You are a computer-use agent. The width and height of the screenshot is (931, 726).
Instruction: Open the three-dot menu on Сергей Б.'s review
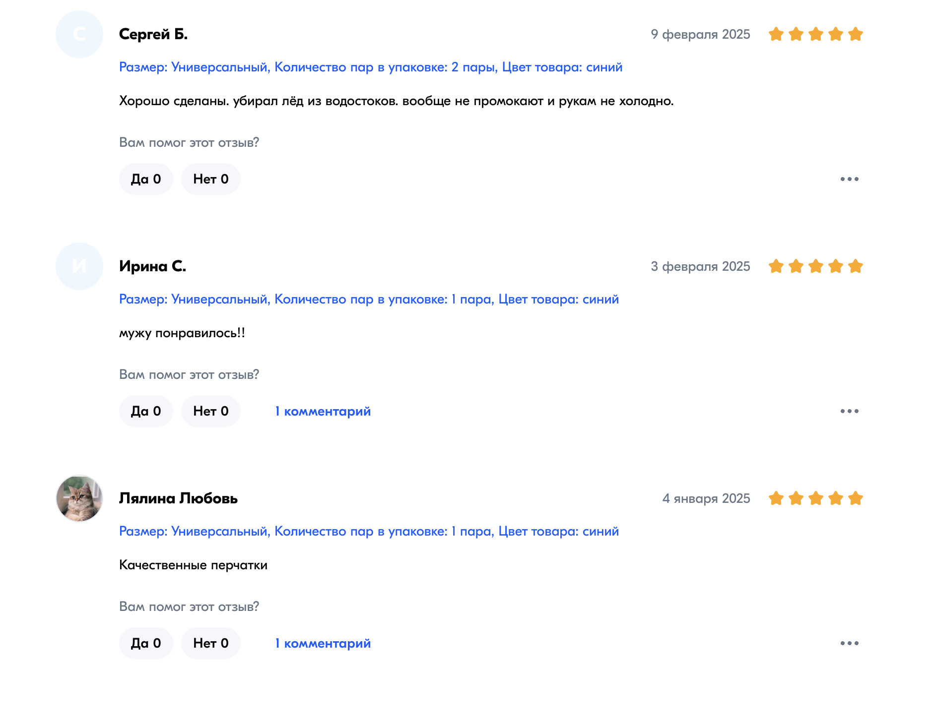point(849,179)
